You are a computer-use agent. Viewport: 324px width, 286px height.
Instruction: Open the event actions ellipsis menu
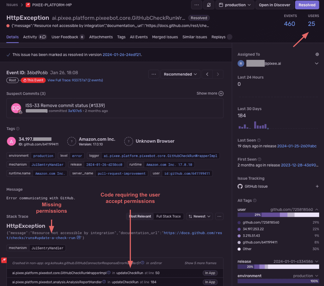pyautogui.click(x=154, y=74)
